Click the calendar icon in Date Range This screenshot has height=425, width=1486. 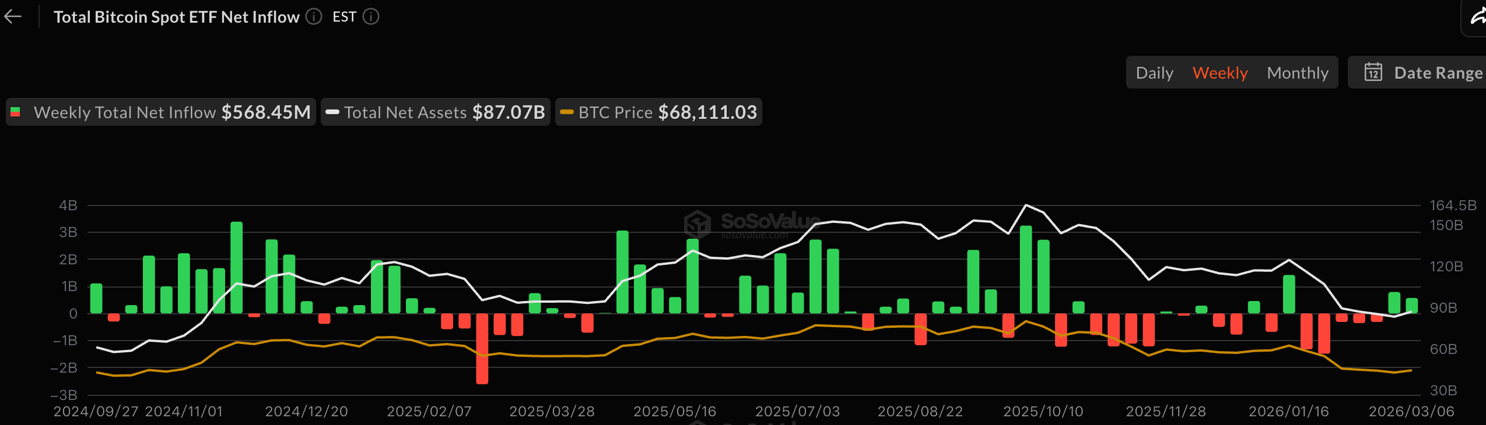(x=1373, y=73)
